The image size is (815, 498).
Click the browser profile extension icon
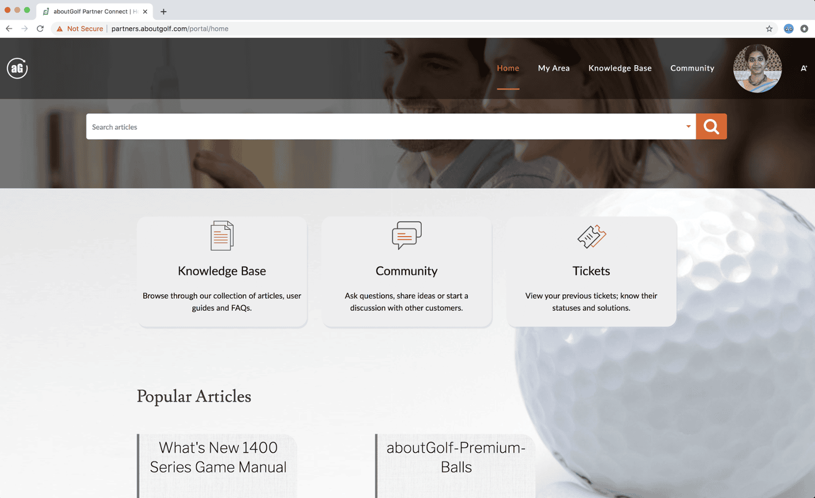point(789,28)
